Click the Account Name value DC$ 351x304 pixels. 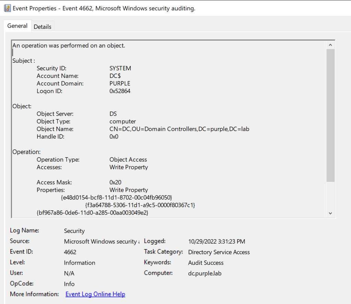115,76
